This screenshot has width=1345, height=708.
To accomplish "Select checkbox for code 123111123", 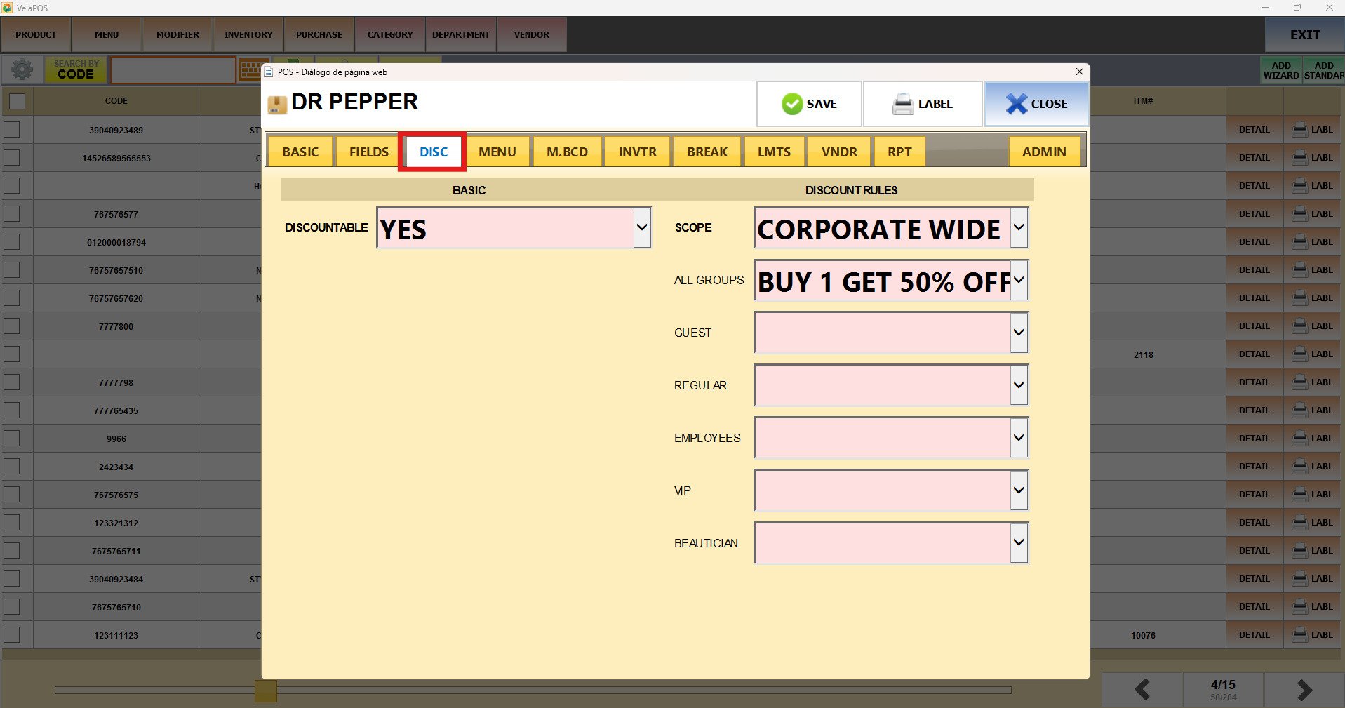I will tap(12, 635).
